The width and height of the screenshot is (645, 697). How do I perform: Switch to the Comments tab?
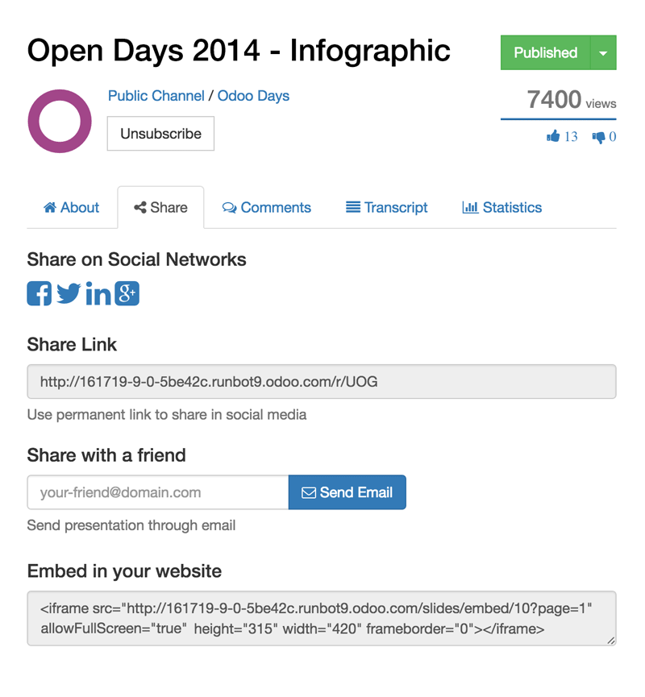[266, 208]
